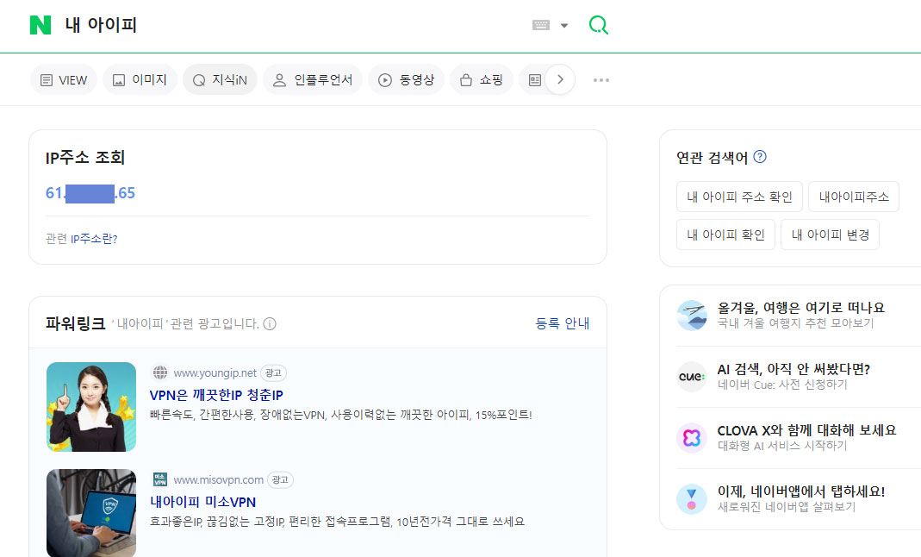Click the CLOVA X flower icon
This screenshot has width=921, height=557.
click(691, 438)
